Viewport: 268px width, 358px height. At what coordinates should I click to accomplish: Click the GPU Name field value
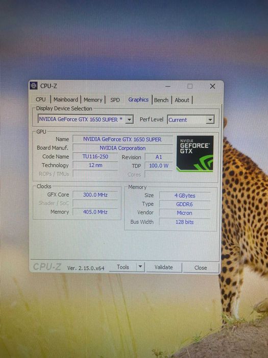tap(123, 139)
